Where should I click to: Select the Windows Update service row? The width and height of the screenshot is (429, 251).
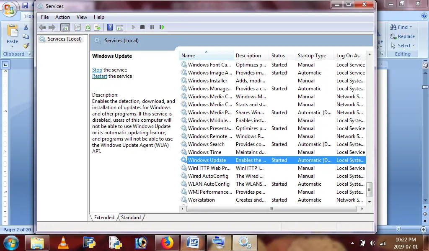click(273, 160)
